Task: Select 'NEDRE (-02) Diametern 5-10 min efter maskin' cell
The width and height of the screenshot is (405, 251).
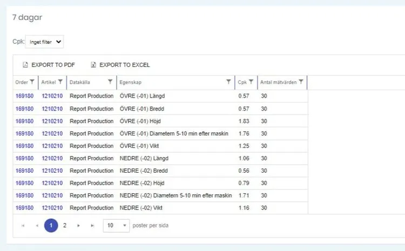Action: (176, 195)
